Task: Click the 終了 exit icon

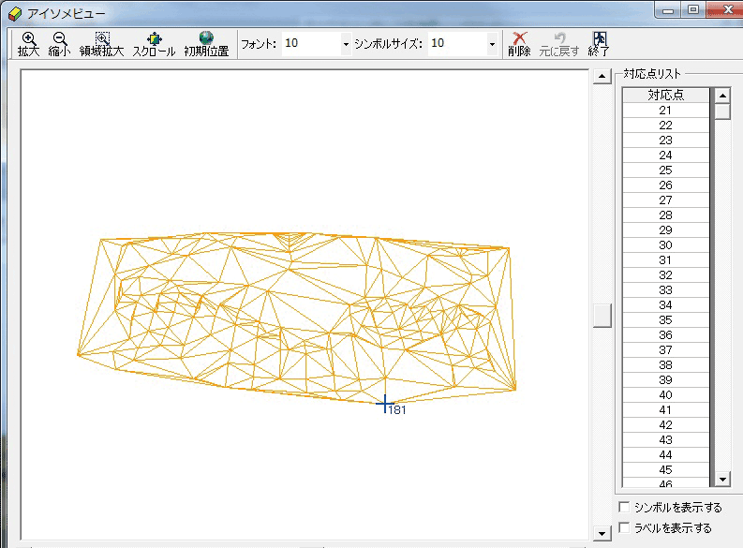Action: pos(600,44)
